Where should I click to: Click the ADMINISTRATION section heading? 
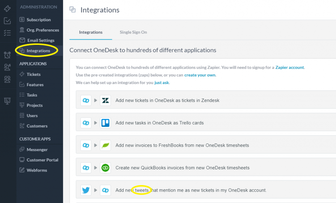pyautogui.click(x=39, y=7)
